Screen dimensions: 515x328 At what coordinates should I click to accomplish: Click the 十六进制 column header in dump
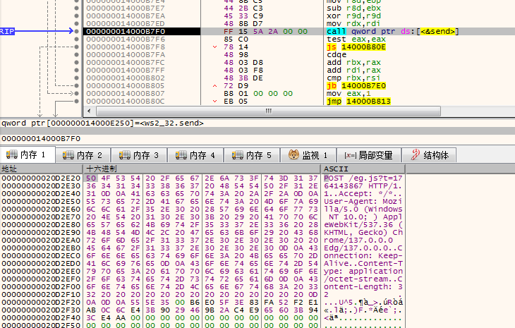click(x=202, y=169)
